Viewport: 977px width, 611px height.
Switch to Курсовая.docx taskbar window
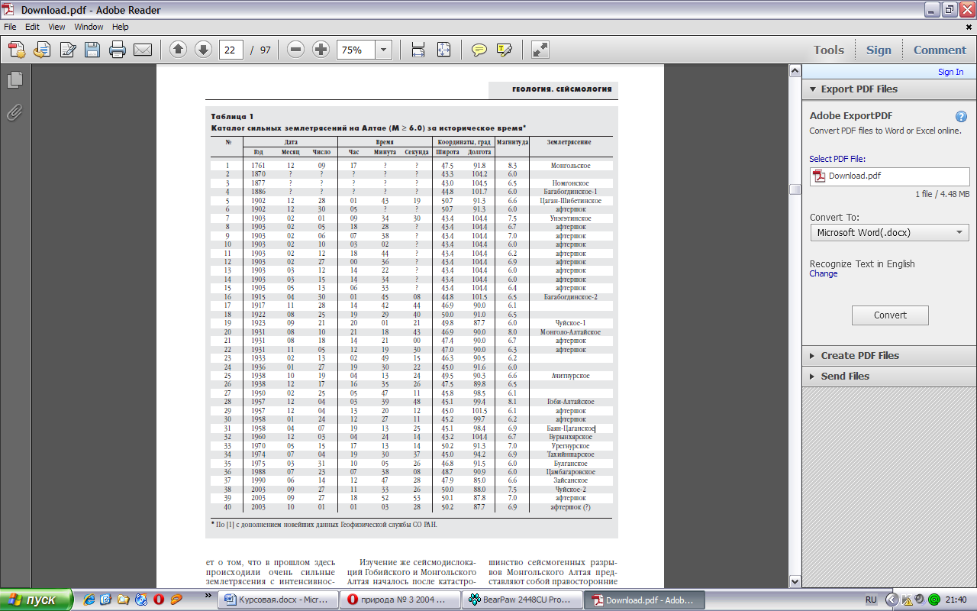[279, 600]
